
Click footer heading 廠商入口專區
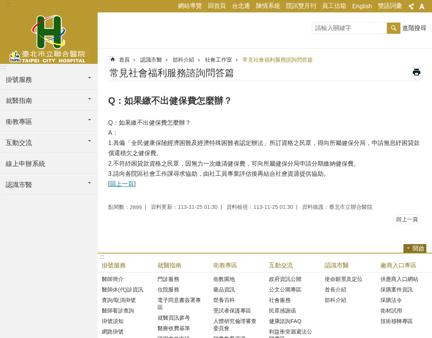(398, 265)
